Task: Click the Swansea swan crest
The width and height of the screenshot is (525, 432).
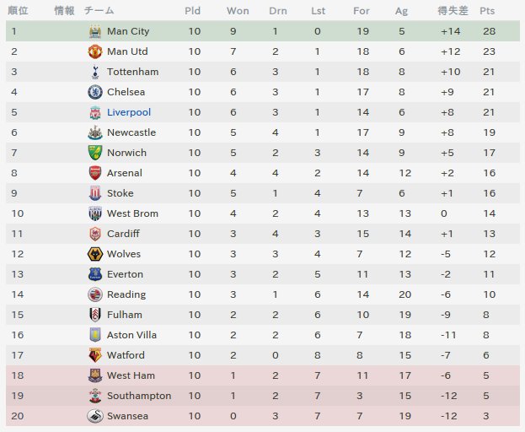Action: 95,416
